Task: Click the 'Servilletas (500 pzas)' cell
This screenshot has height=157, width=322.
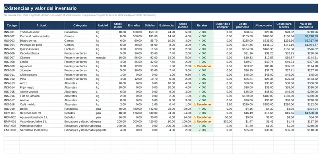Action: [42, 130]
